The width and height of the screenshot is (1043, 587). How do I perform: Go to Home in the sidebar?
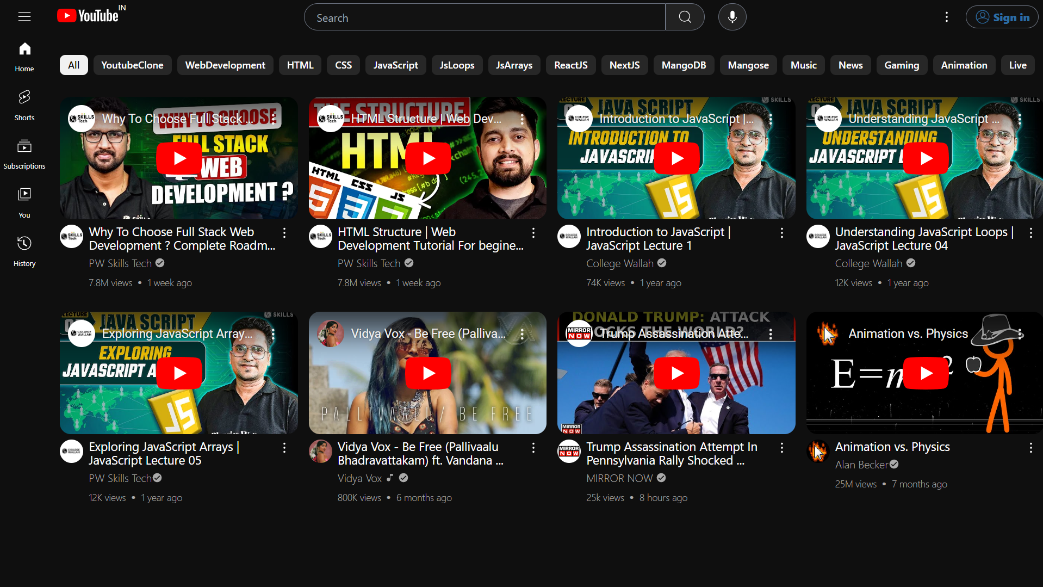coord(24,57)
